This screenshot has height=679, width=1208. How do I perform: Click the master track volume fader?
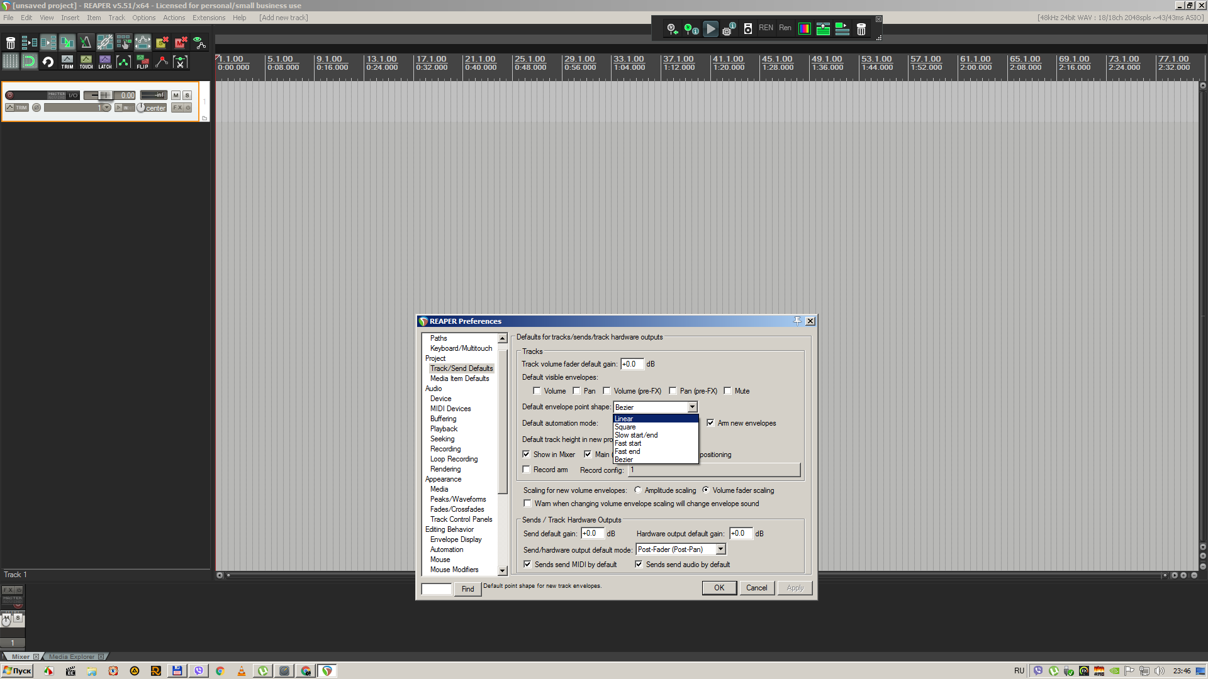point(105,96)
